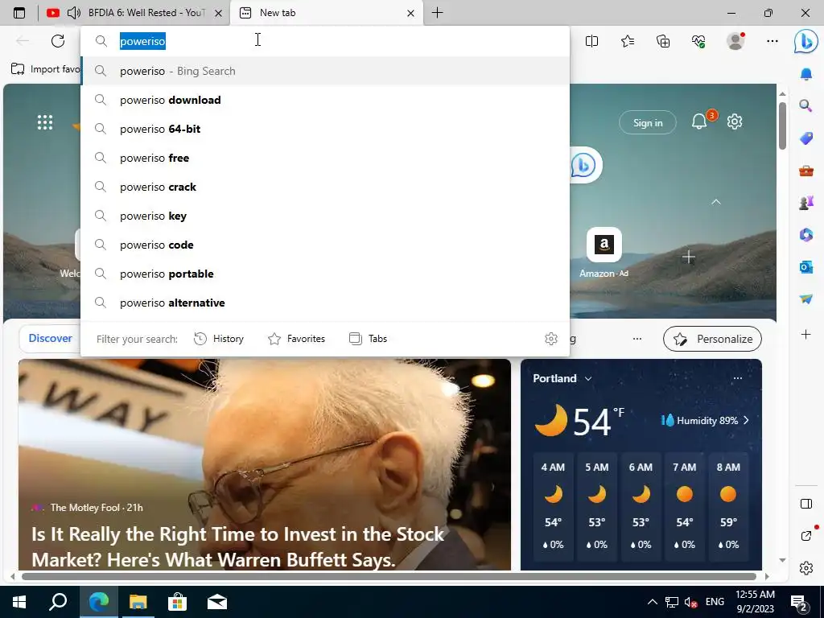Viewport: 824px width, 618px height.
Task: Click the Sign in button
Action: click(x=648, y=122)
